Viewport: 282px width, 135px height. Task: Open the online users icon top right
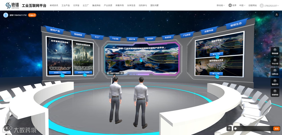pos(277,15)
